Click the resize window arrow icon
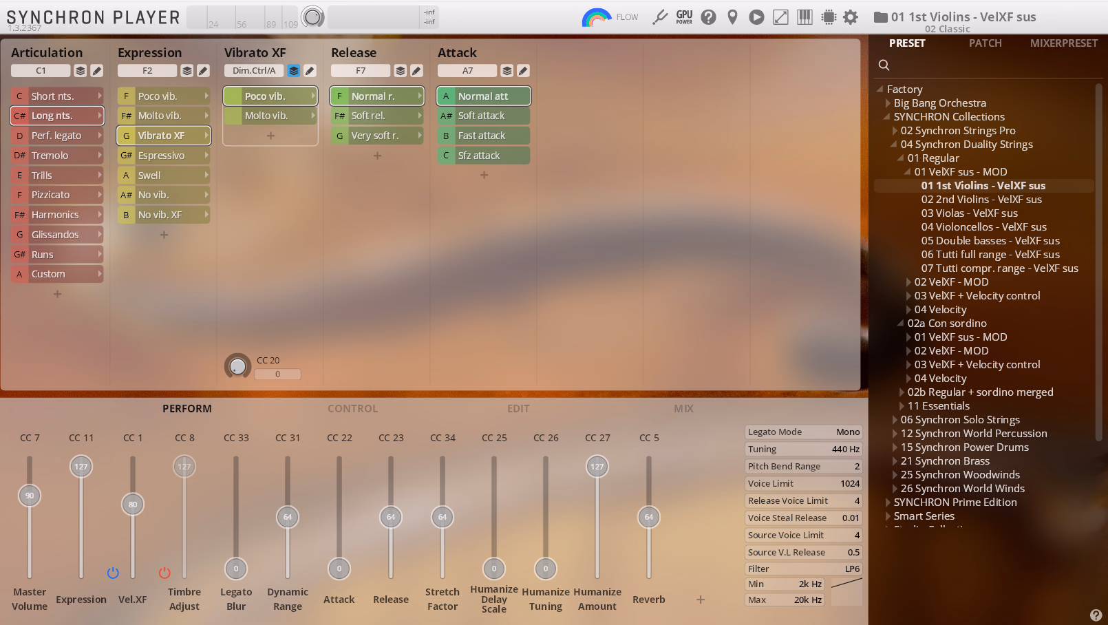 coord(780,17)
